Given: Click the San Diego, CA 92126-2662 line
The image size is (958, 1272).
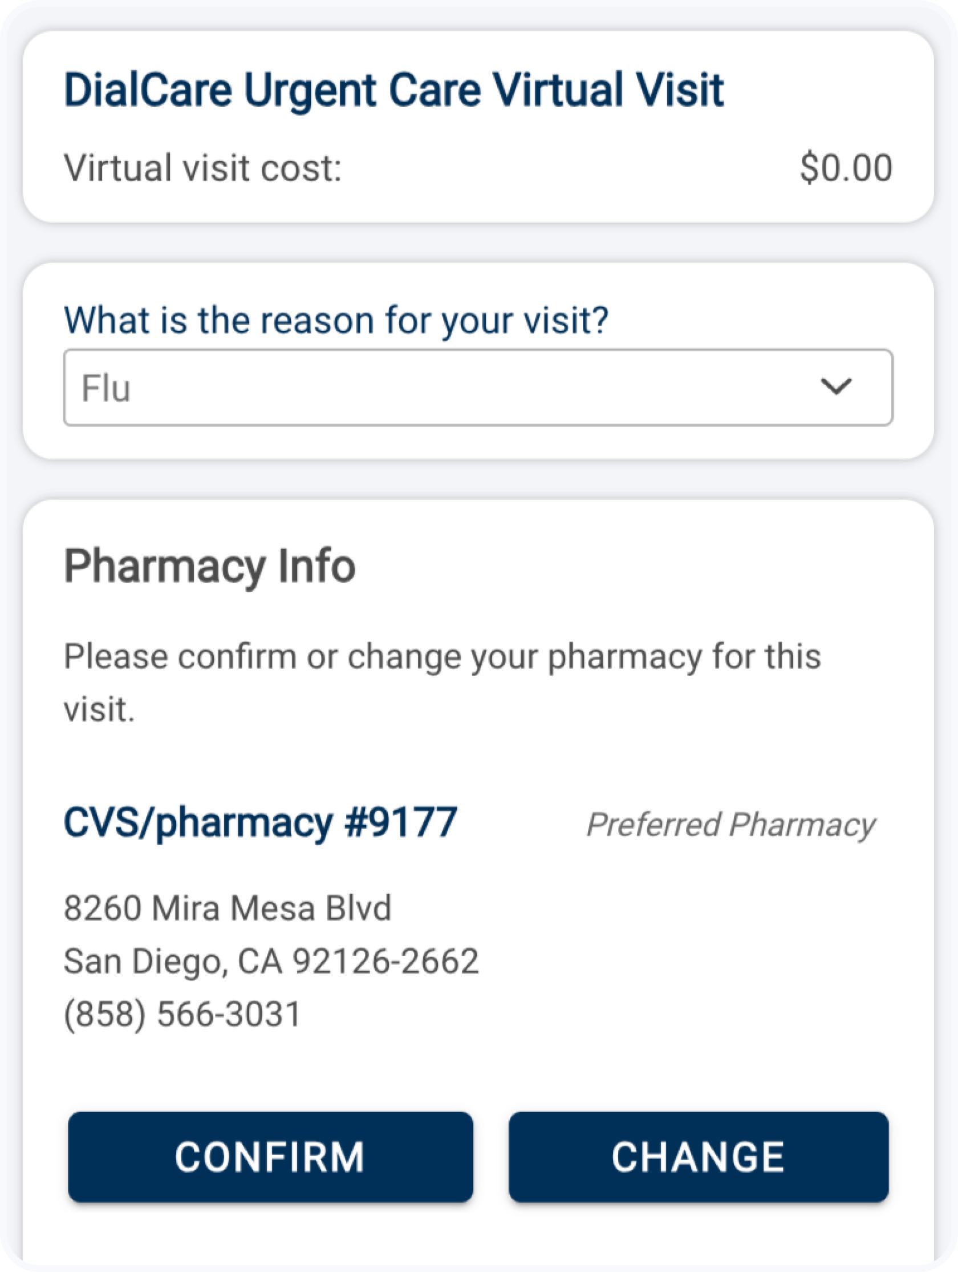Looking at the screenshot, I should click(271, 962).
